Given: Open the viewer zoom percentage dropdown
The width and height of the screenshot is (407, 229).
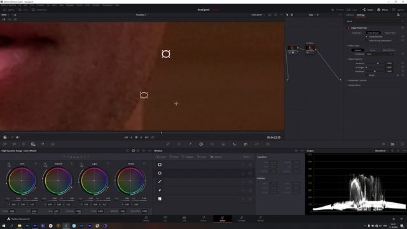Looking at the screenshot, I should [5, 15].
